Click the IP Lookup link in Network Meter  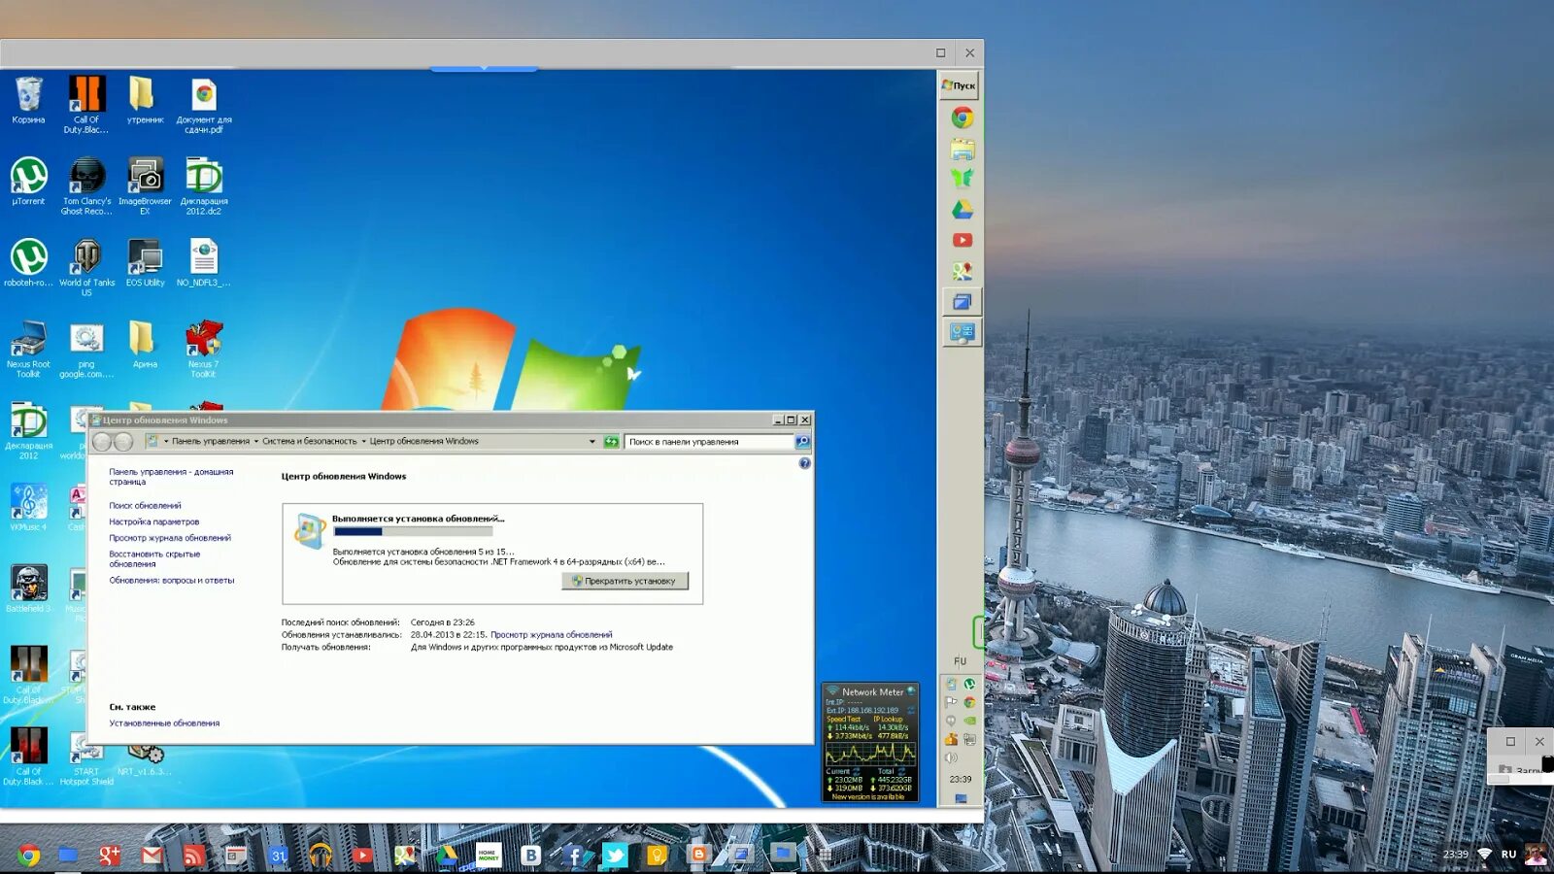pyautogui.click(x=888, y=720)
